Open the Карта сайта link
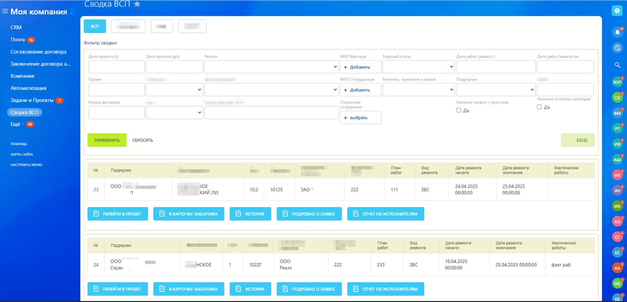This screenshot has width=627, height=302. (21, 154)
